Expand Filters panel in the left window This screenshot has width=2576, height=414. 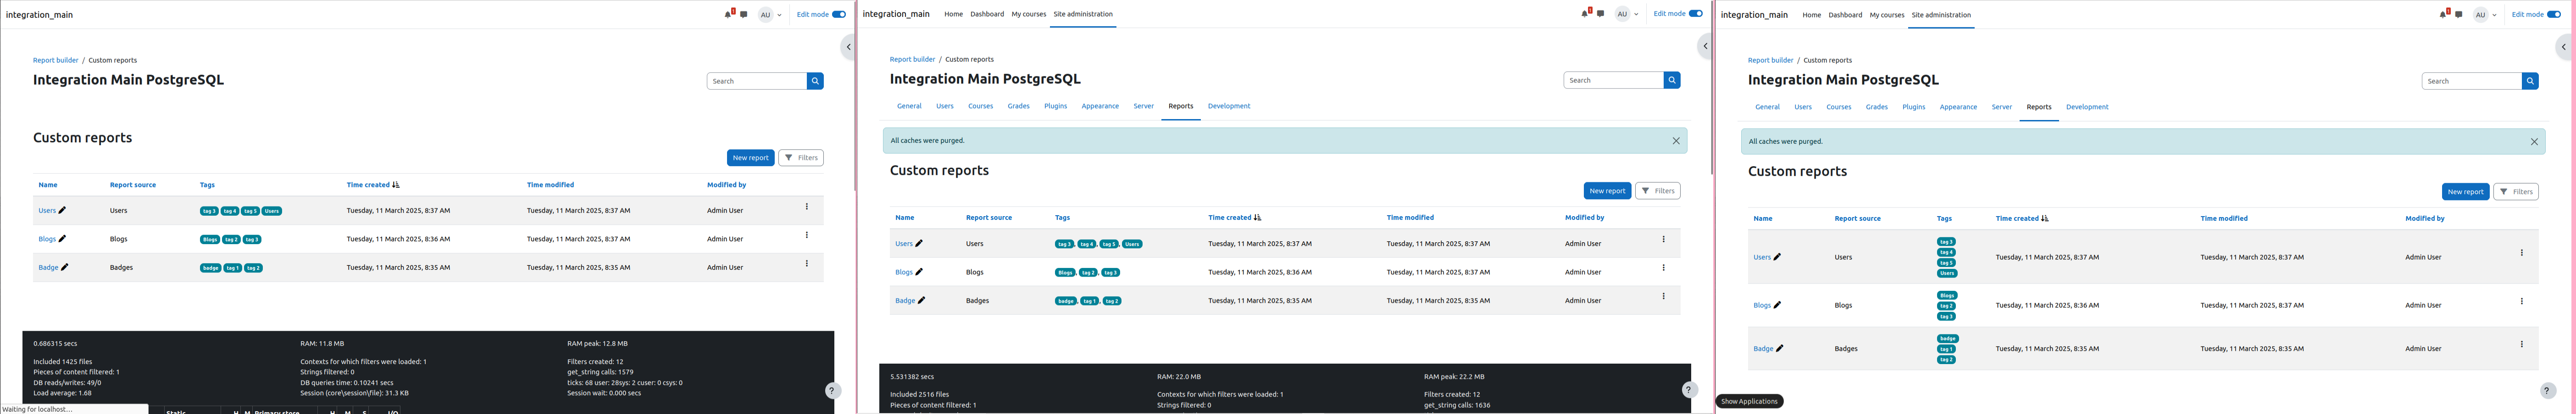point(801,158)
